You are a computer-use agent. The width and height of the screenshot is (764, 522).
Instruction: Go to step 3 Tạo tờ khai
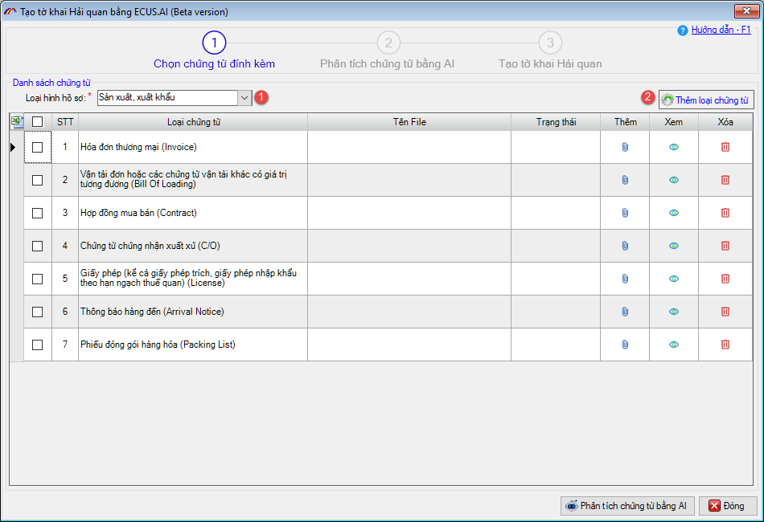click(550, 43)
